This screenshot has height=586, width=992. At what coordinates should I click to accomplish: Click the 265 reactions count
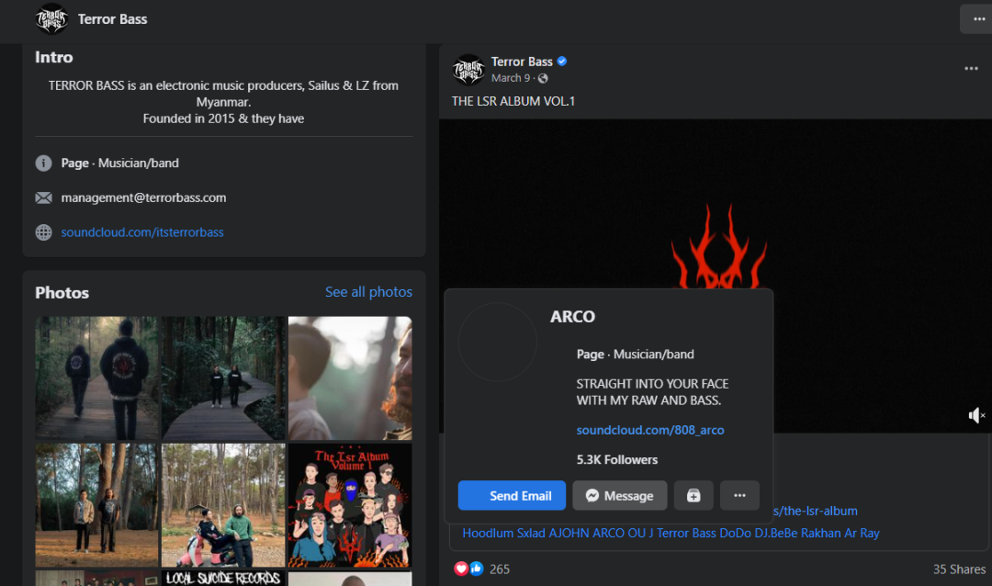point(499,569)
